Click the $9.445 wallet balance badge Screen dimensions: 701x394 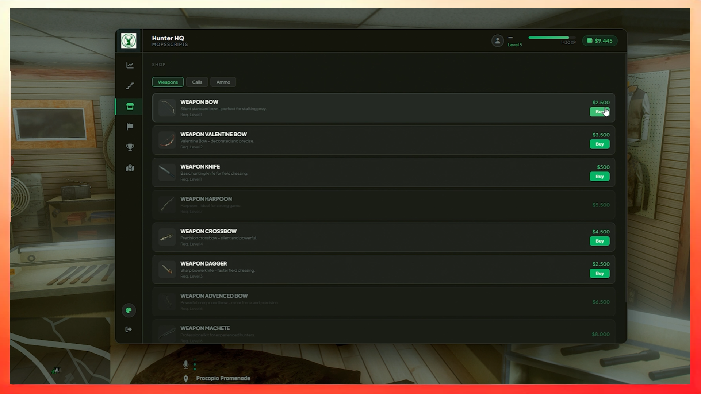600,41
